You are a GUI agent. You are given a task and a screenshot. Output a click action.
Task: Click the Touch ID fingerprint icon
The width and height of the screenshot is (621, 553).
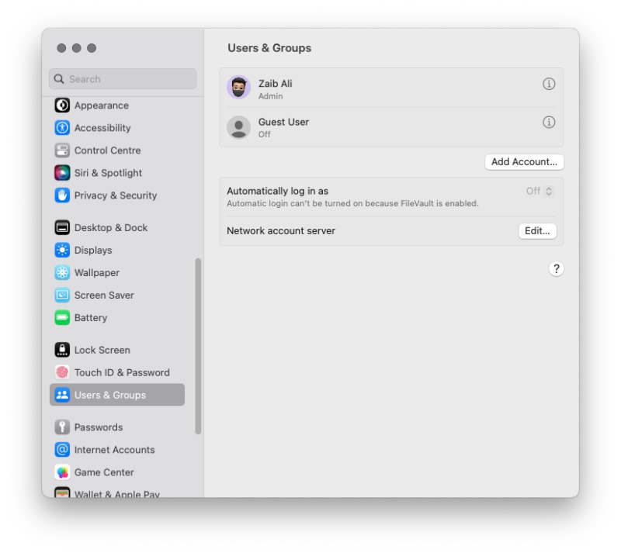pyautogui.click(x=62, y=372)
